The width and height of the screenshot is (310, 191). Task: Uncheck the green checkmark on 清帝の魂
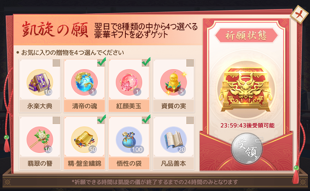(102, 62)
